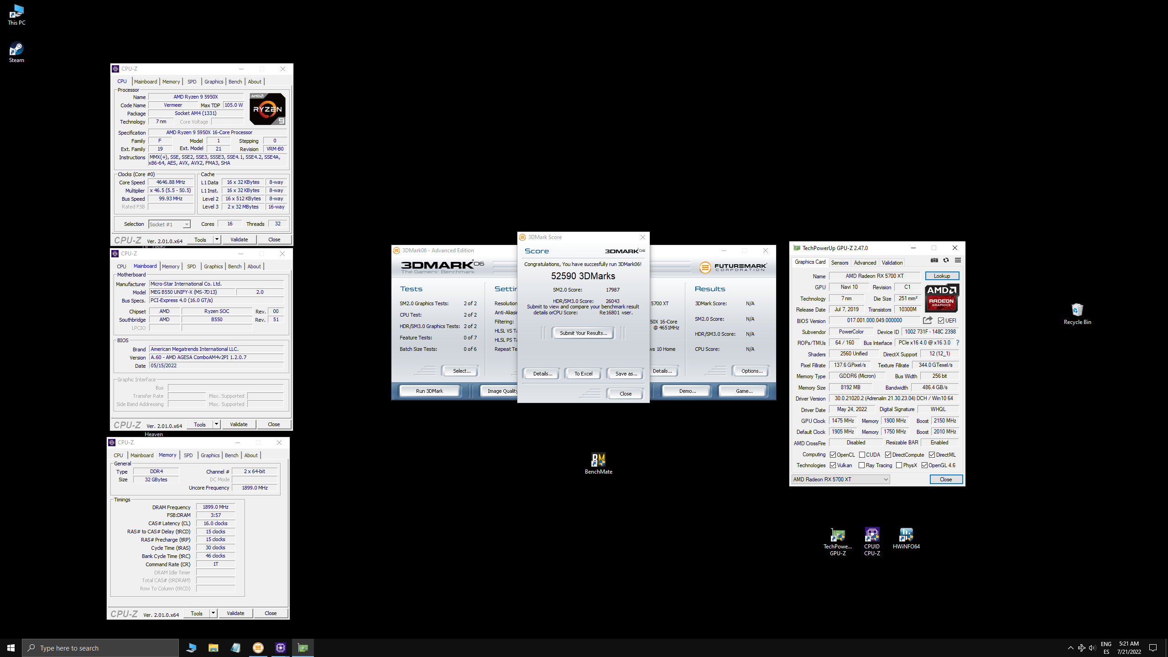This screenshot has height=657, width=1168.
Task: Open GPU-Z hamburger menu icon
Action: pyautogui.click(x=958, y=260)
